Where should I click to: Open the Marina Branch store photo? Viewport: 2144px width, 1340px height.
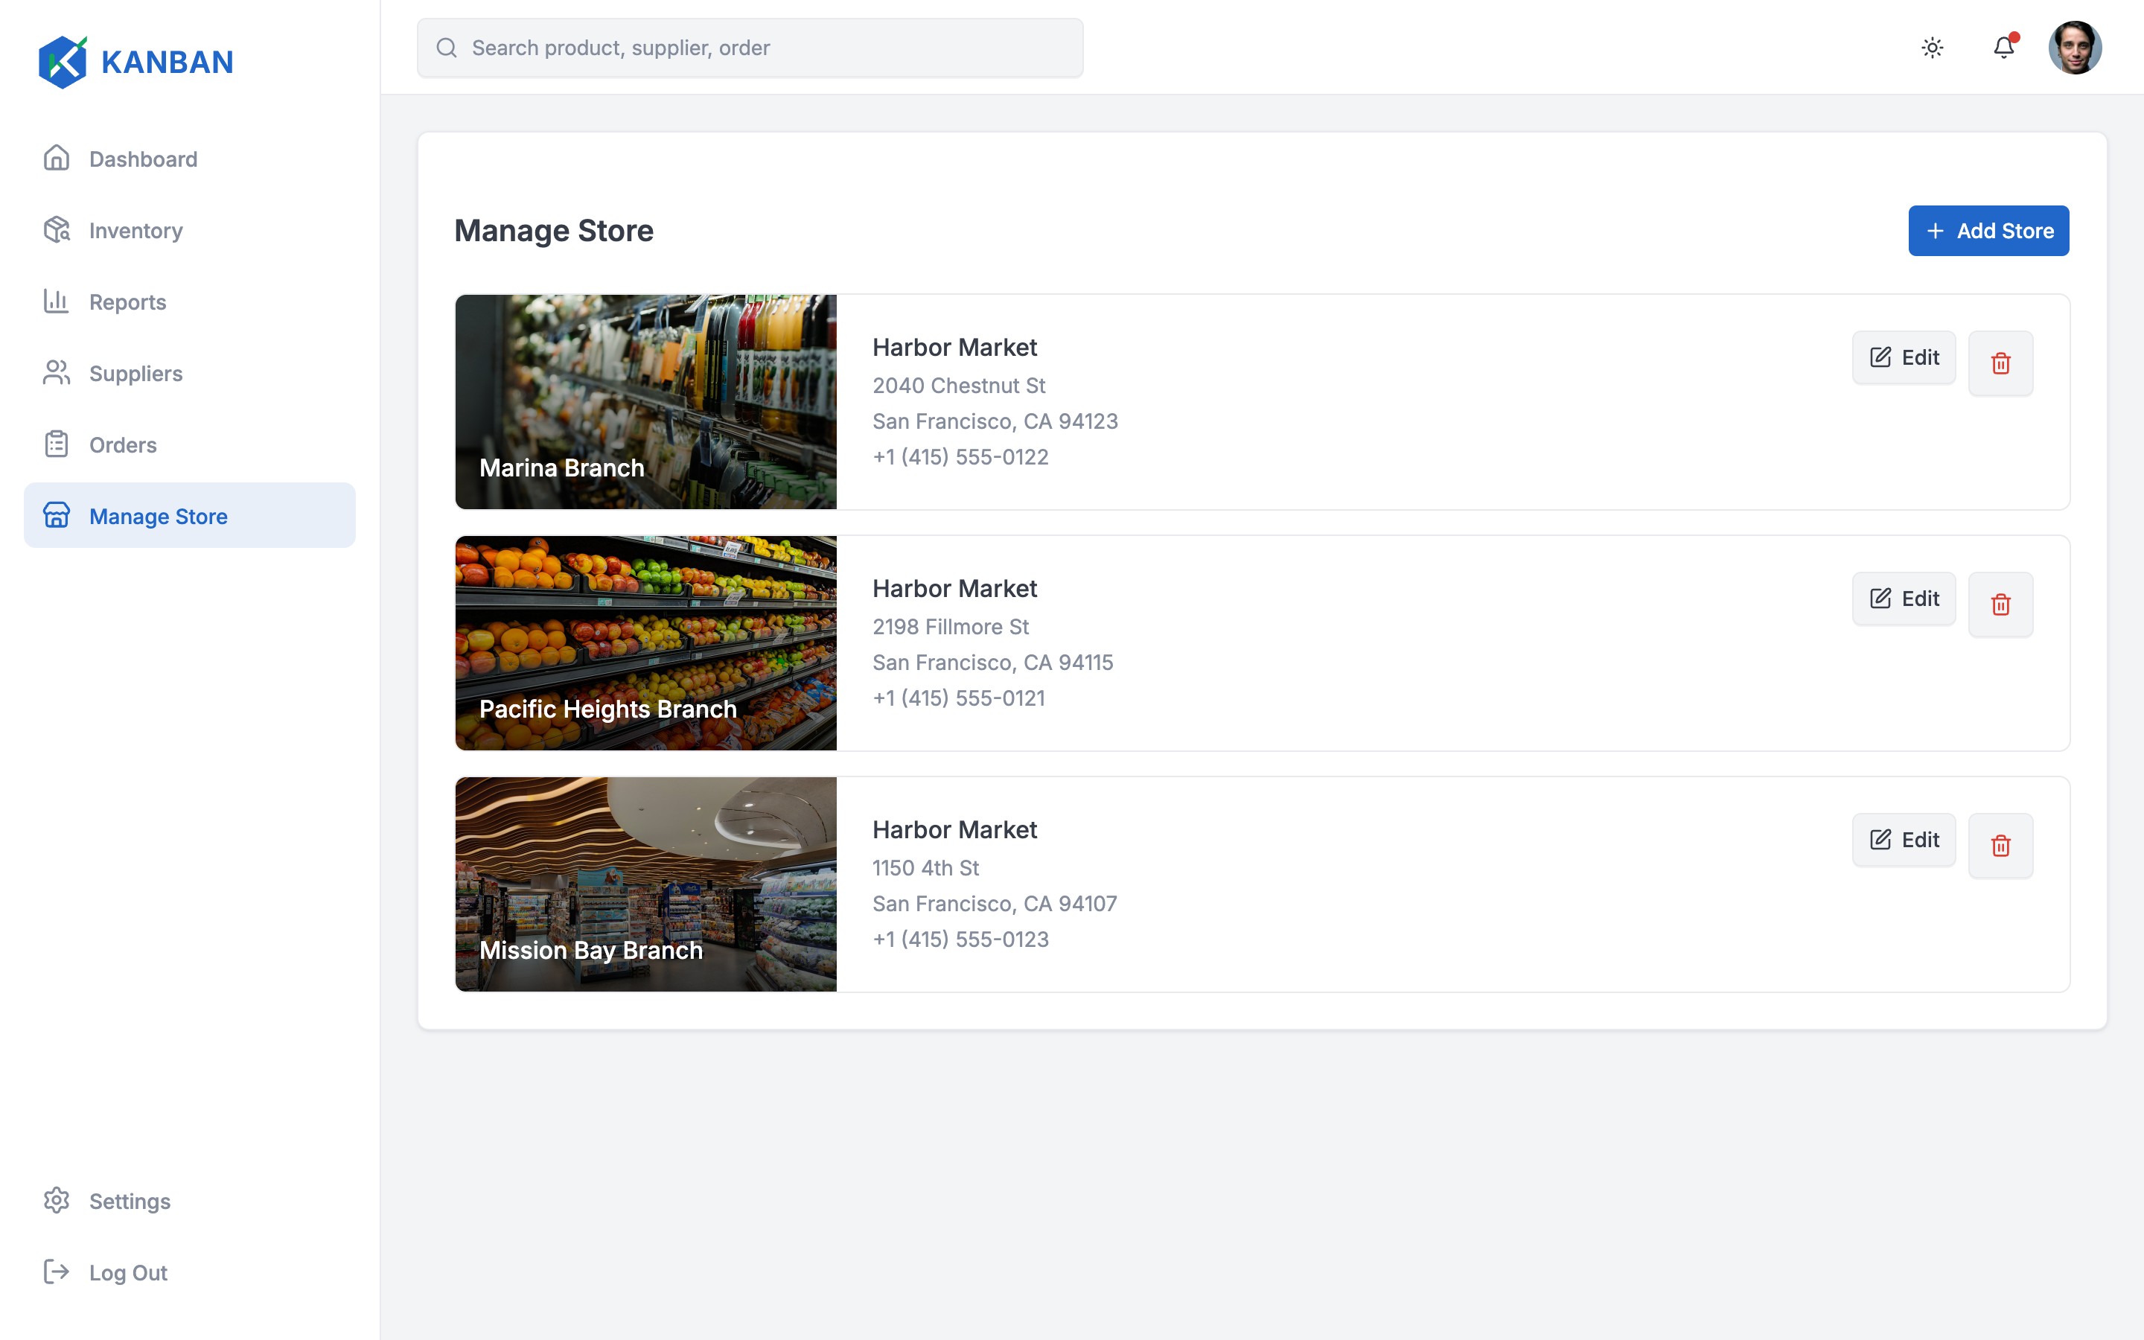(x=646, y=402)
